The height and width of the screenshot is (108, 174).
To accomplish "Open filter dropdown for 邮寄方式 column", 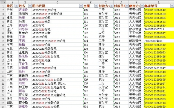I will (142, 6).
